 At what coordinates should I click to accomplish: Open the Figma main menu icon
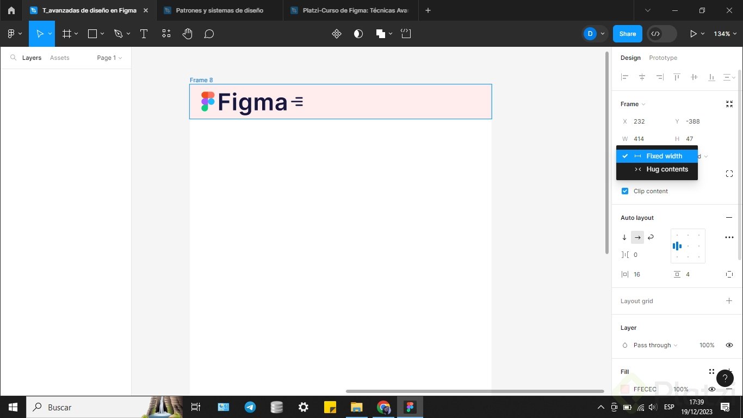pyautogui.click(x=11, y=34)
